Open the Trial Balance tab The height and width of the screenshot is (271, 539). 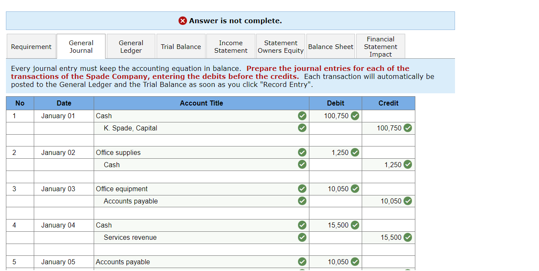[181, 46]
